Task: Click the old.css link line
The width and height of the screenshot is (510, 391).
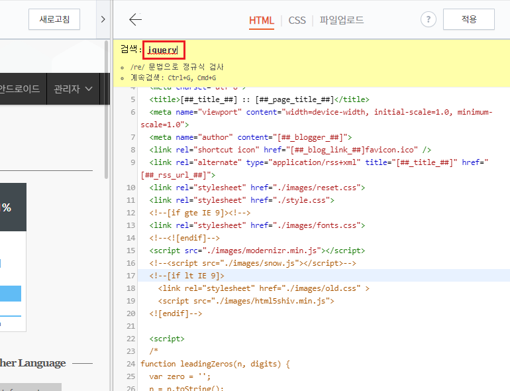Action: click(264, 288)
